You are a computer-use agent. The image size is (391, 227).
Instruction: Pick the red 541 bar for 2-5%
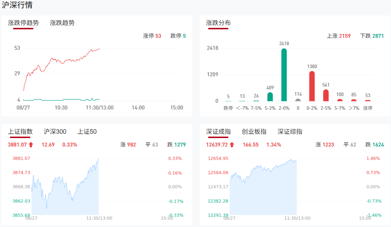pos(326,95)
